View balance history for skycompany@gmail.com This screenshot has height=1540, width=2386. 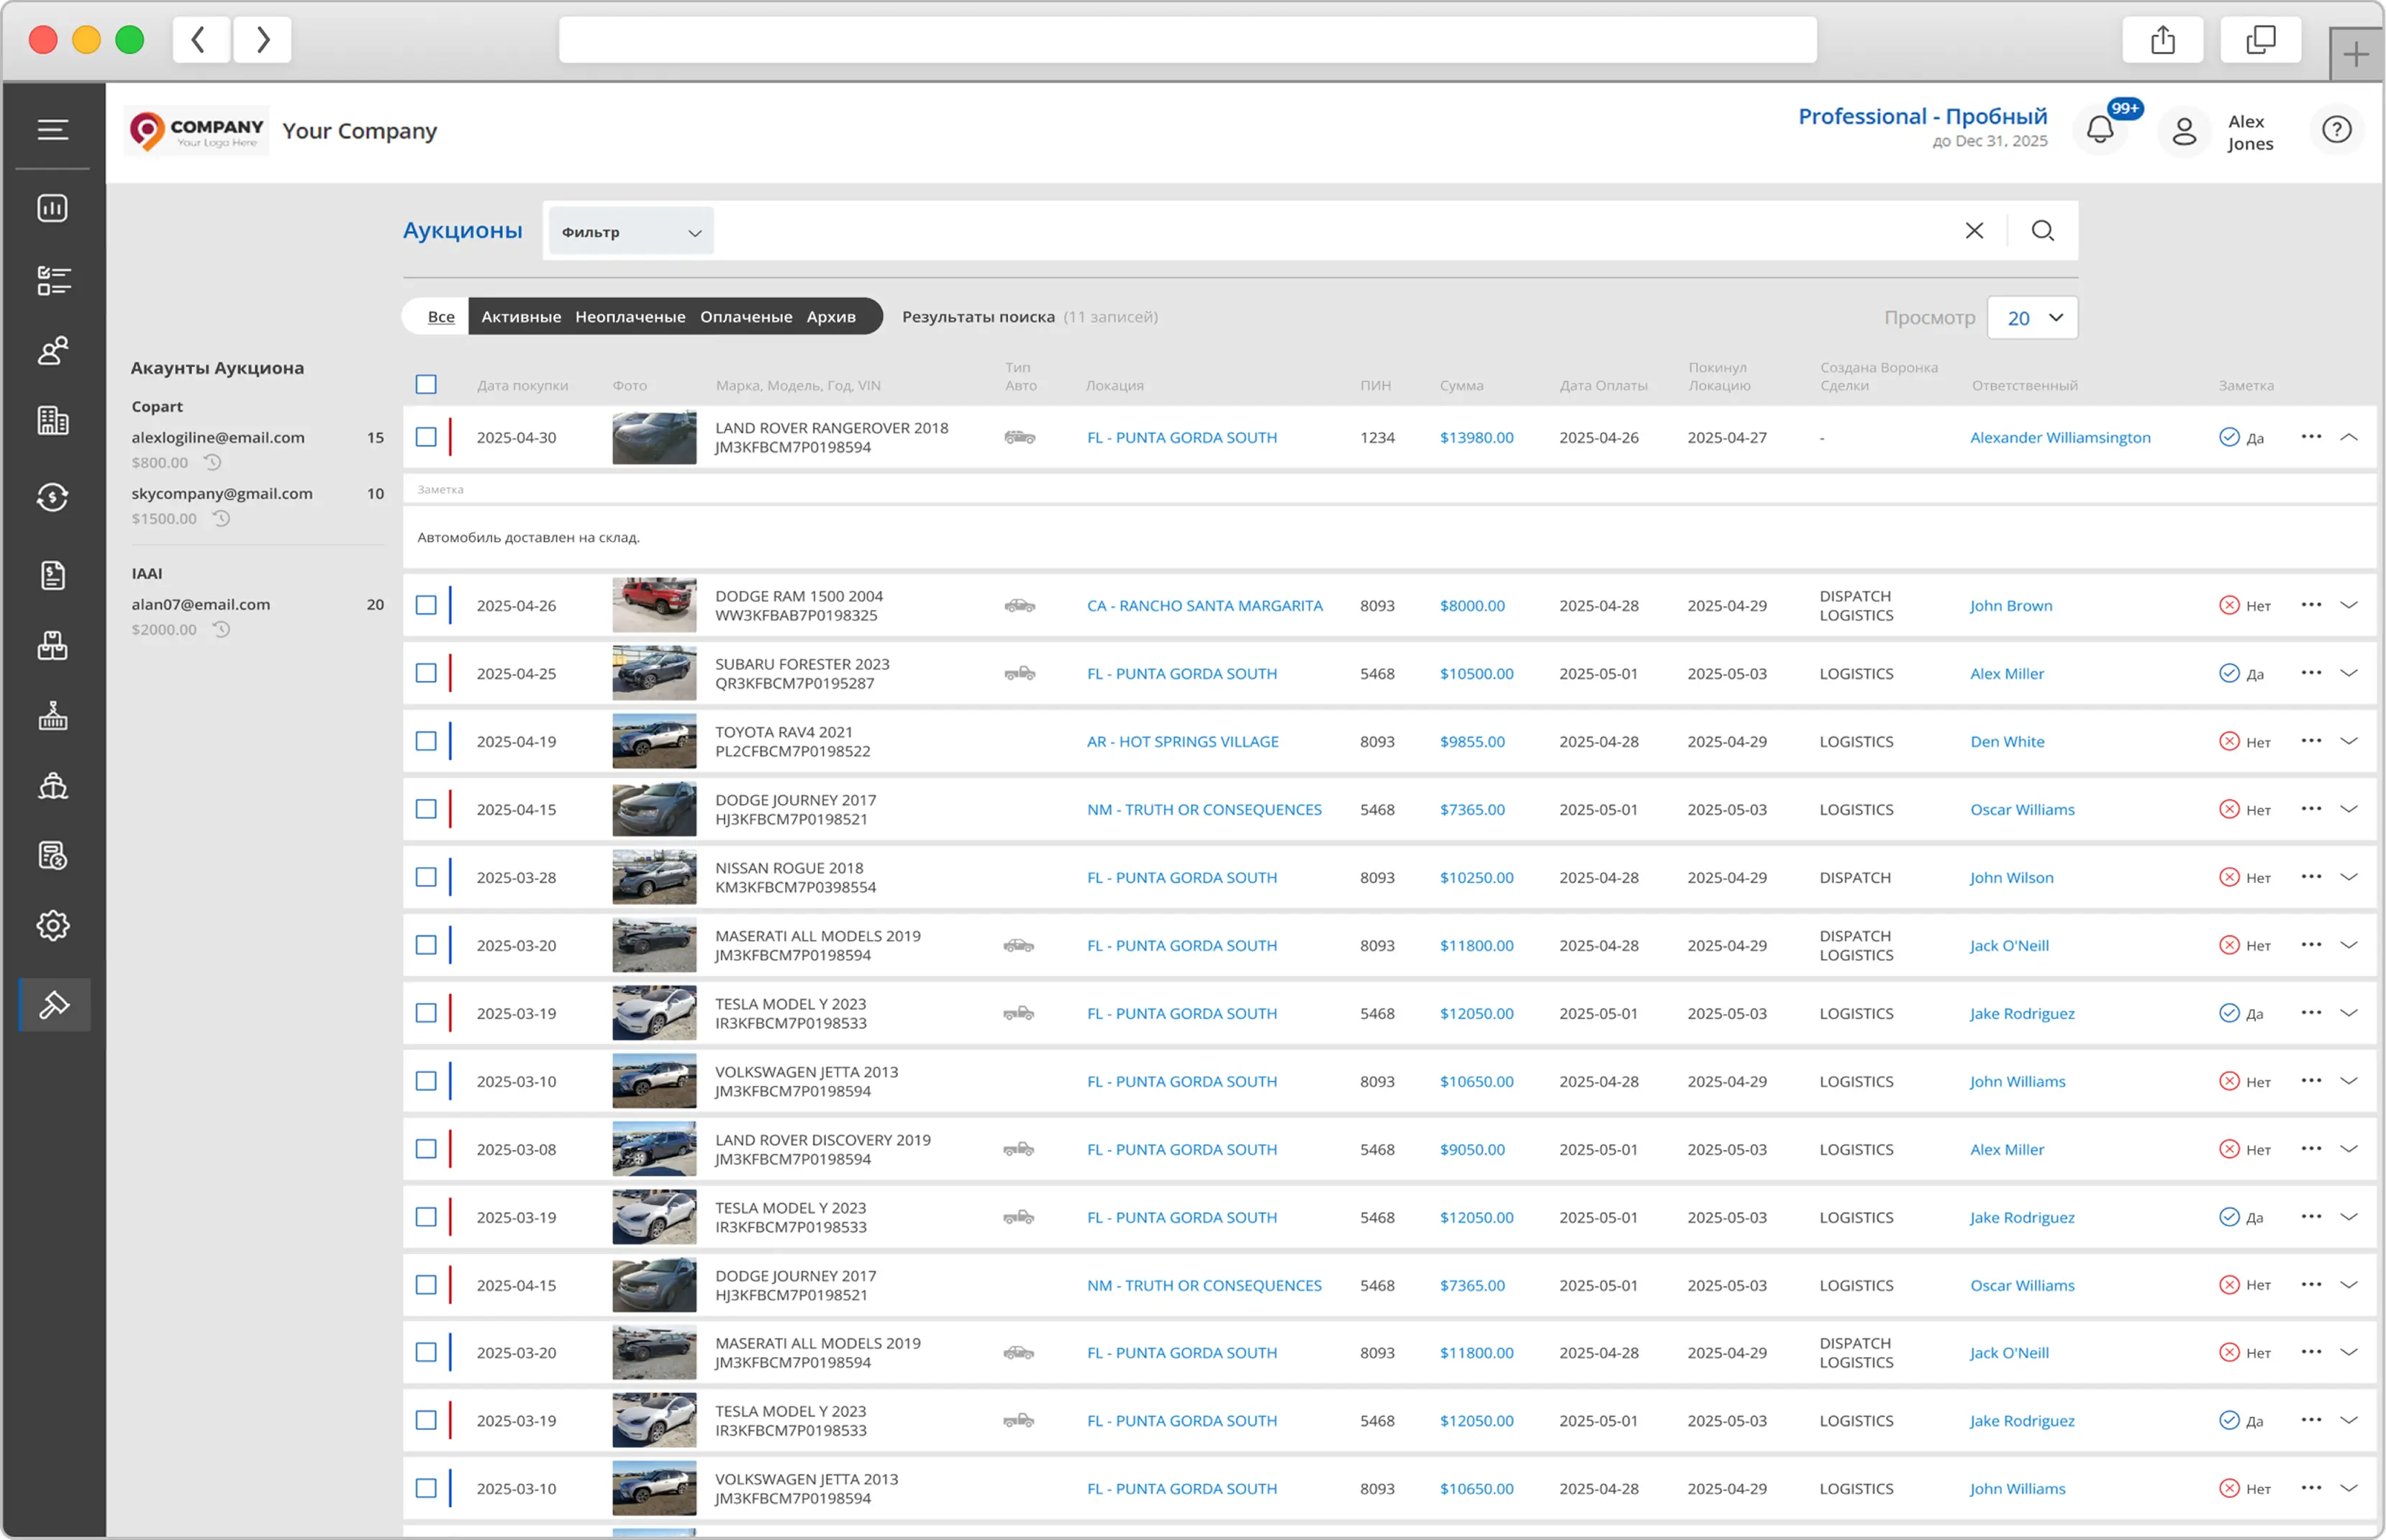click(222, 518)
